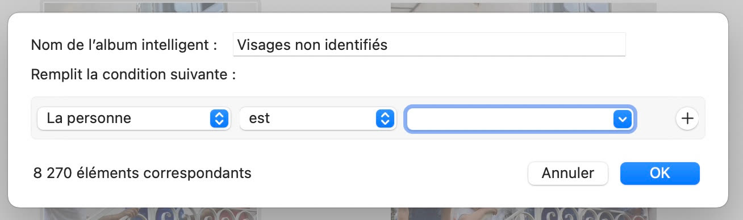Click the 8 270 éléments correspondants count
Viewport: 743px width, 220px height.
coord(142,173)
